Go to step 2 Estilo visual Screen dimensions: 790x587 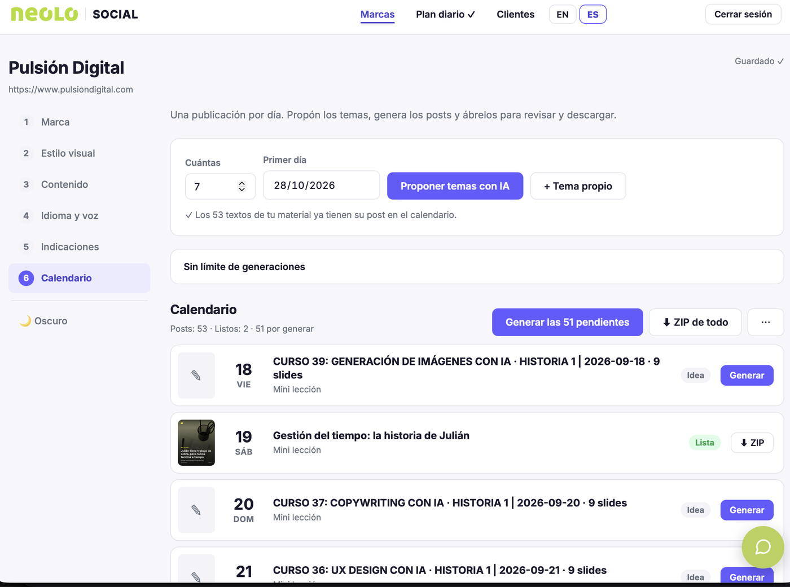point(79,153)
